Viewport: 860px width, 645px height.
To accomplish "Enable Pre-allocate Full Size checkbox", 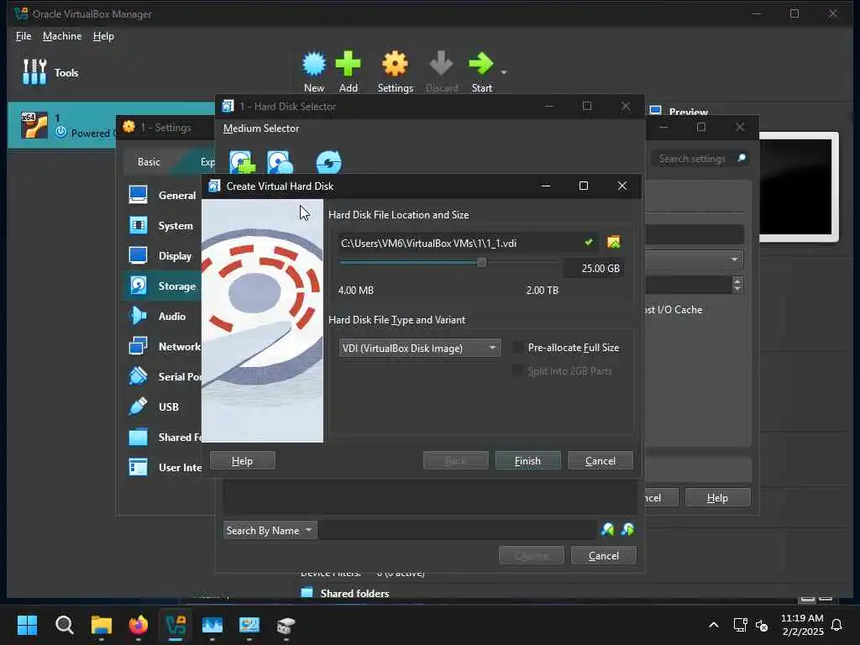I will 517,347.
